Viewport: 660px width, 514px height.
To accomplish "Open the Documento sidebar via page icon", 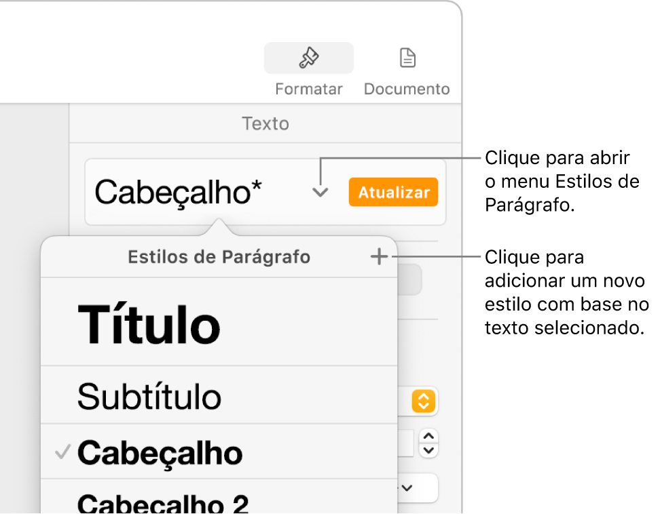I will point(407,58).
